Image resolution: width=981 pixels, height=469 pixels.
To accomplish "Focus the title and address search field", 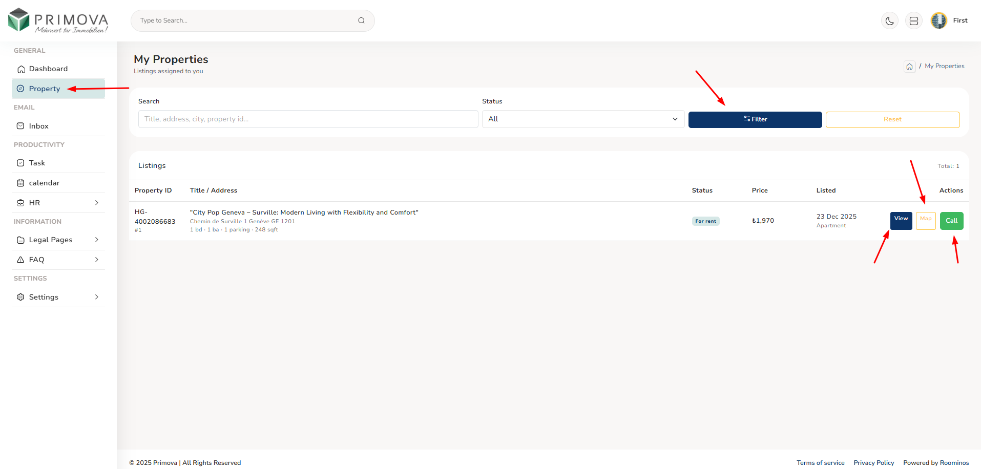I will click(x=308, y=119).
